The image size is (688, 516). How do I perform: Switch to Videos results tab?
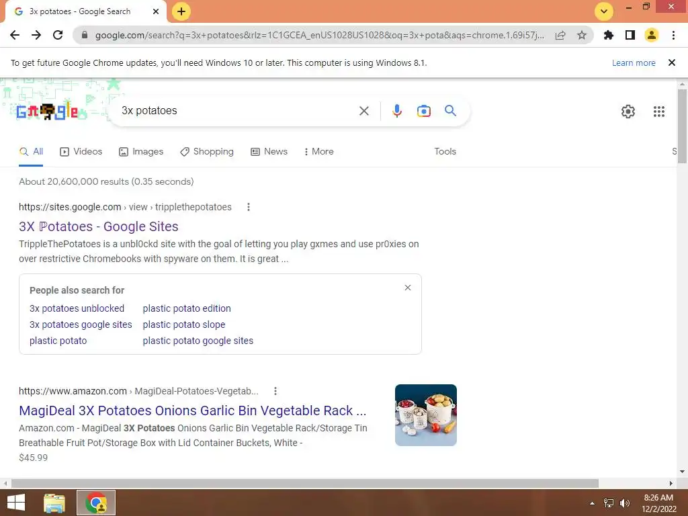click(x=81, y=151)
